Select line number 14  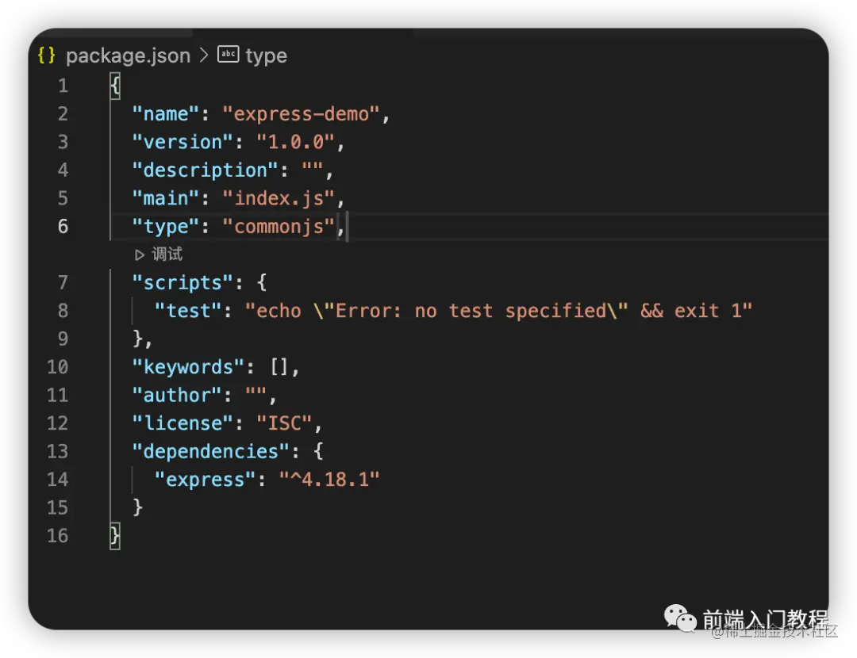pos(57,480)
